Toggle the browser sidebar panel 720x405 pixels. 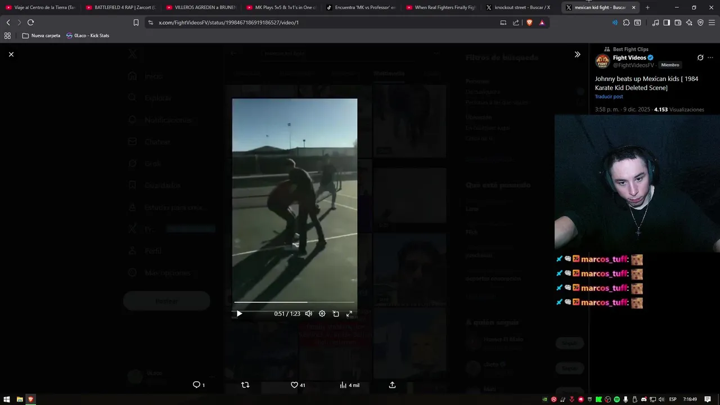667,22
